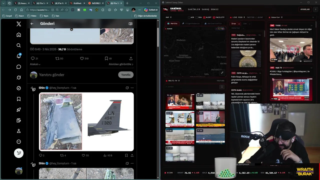Open the İran bookmarks folder
Viewport: 320px width, 180px height.
55,16
